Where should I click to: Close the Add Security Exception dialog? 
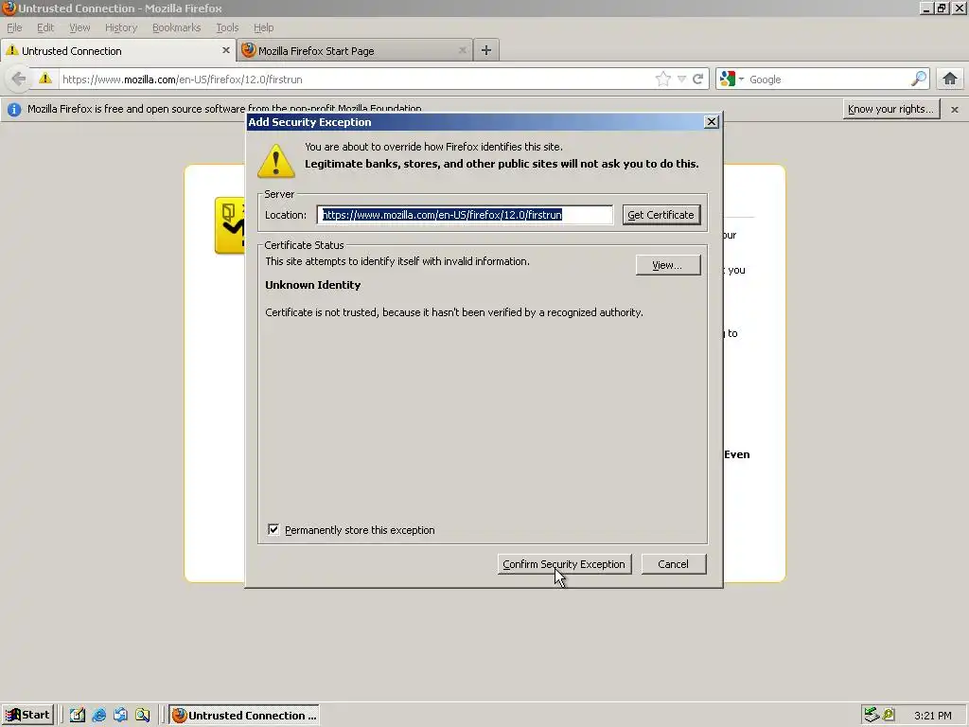coord(712,122)
